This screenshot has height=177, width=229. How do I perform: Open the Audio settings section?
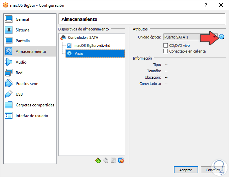click(x=30, y=62)
